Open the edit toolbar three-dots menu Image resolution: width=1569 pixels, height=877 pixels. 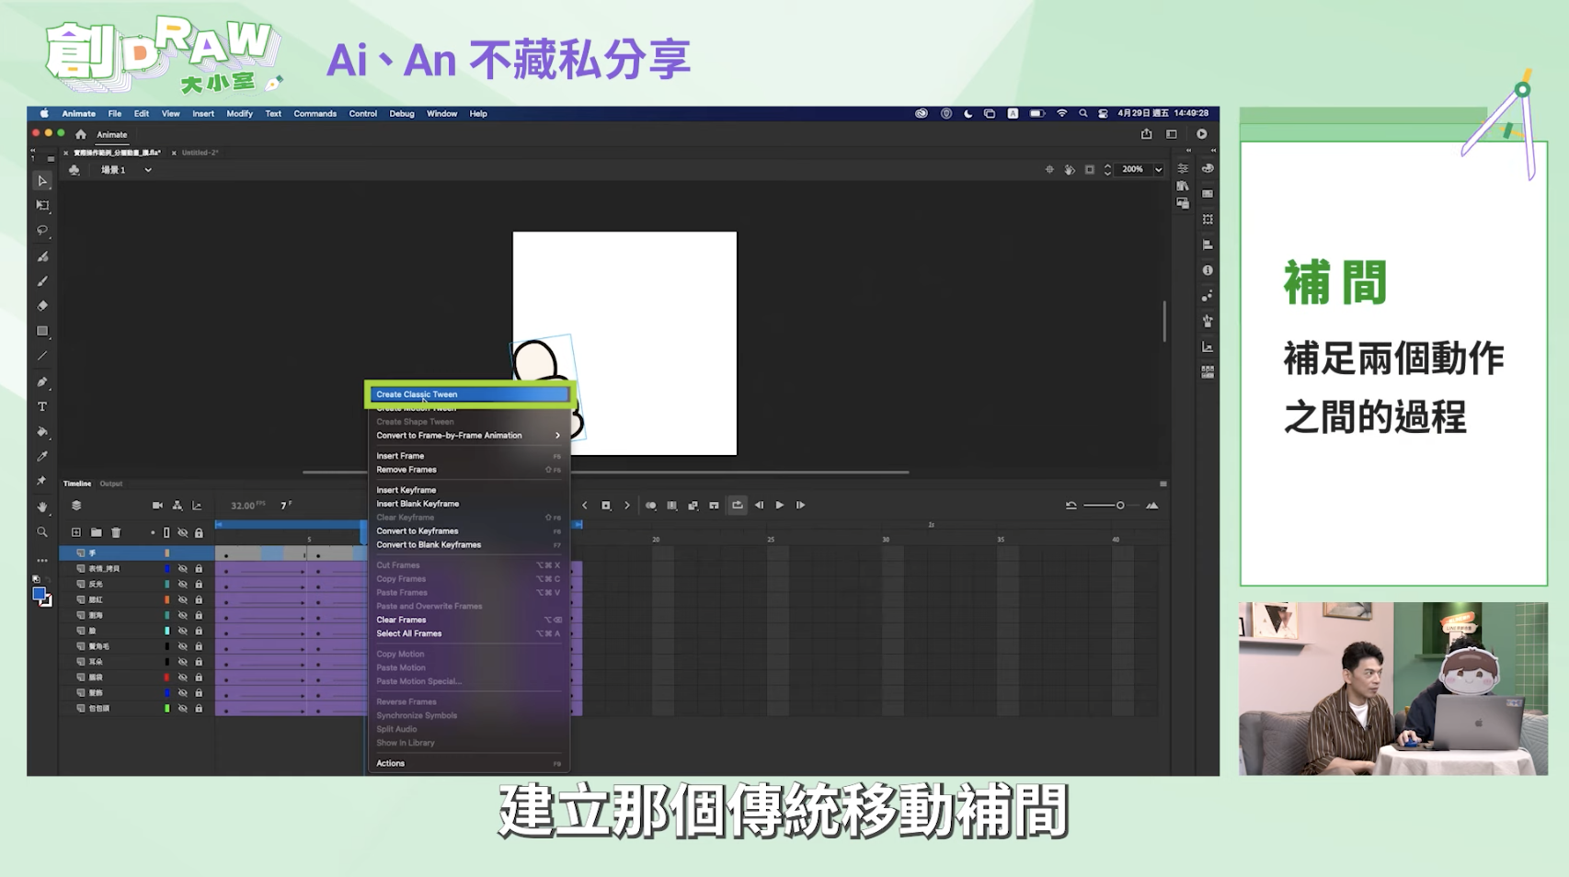[42, 560]
